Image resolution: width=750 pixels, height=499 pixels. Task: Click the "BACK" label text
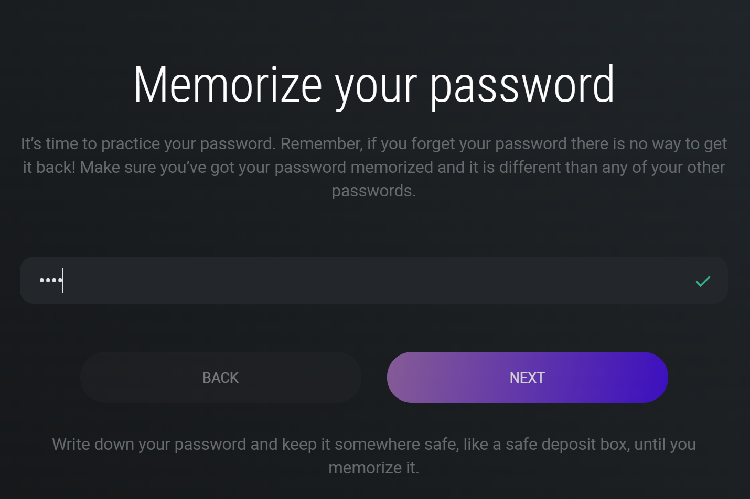pos(221,378)
